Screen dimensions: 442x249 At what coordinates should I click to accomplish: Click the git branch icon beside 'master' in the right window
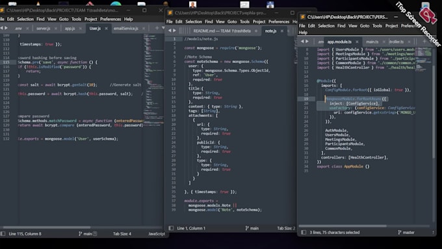400,232
